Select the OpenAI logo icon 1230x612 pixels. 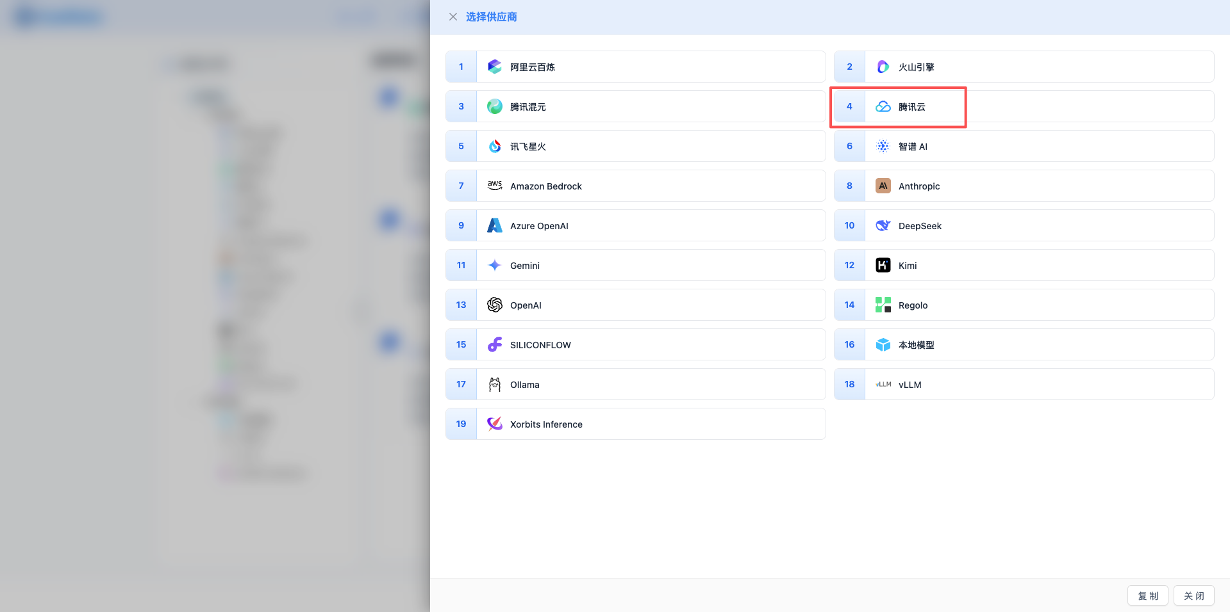click(x=494, y=305)
